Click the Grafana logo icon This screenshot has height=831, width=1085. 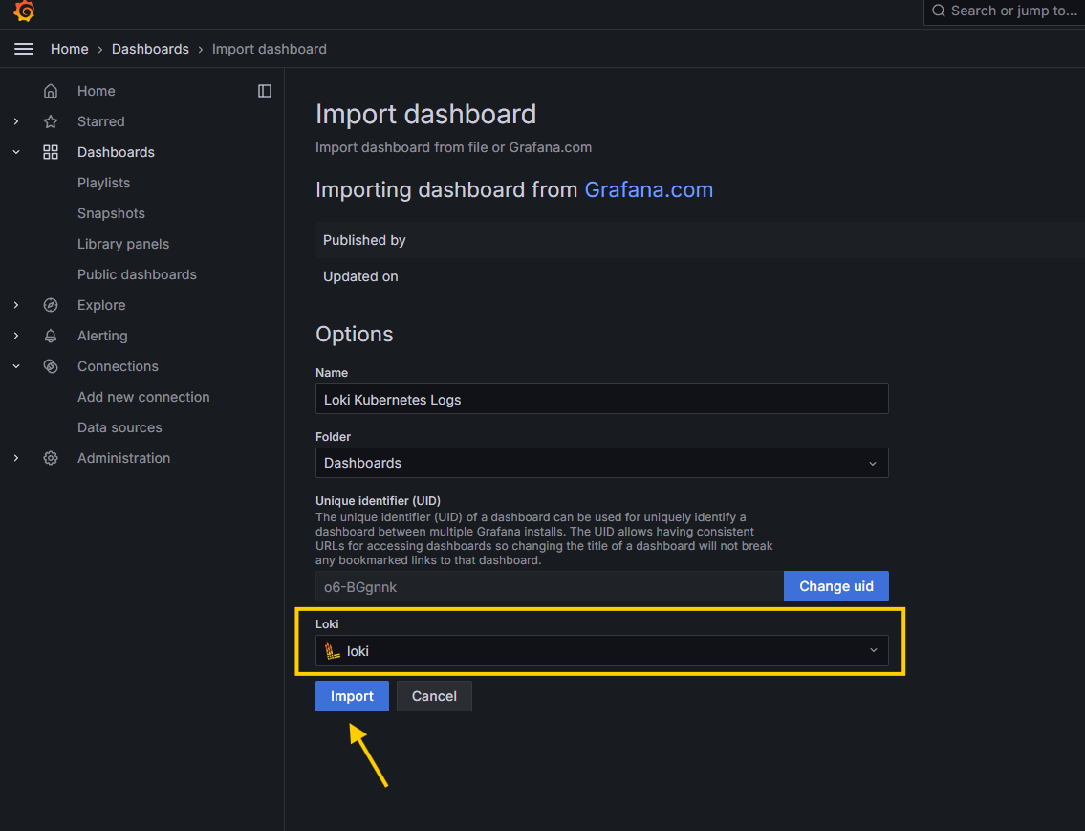point(24,11)
